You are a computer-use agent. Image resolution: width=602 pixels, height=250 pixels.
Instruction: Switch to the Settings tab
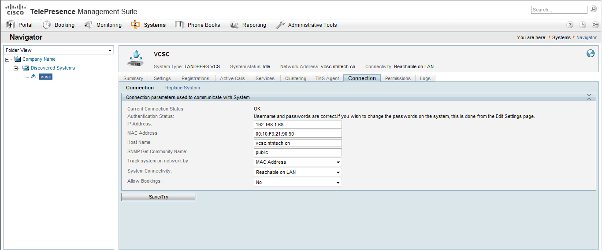[162, 78]
